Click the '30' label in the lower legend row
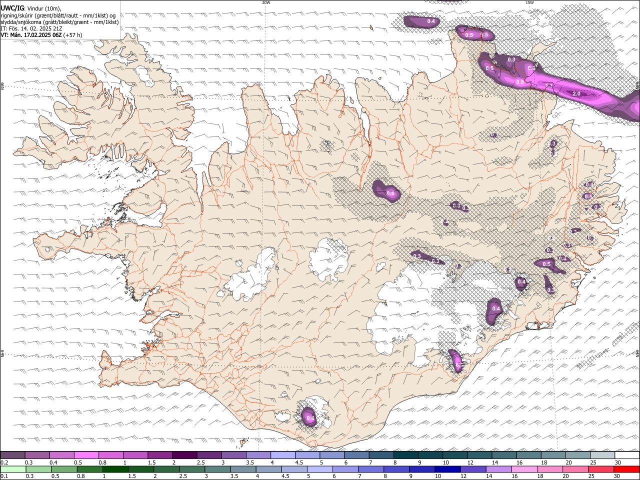640x480 pixels. click(618, 476)
